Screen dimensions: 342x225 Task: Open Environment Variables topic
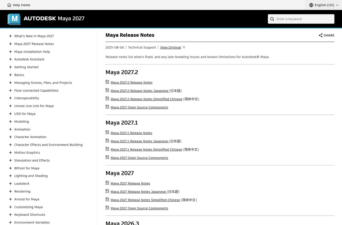[x=32, y=222]
